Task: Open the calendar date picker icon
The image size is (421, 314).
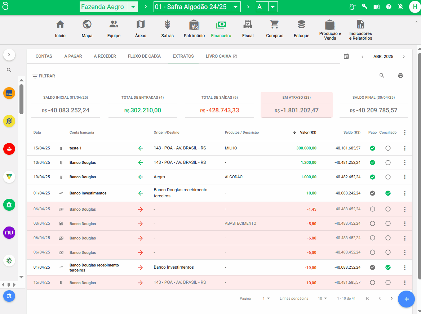Action: tap(346, 57)
